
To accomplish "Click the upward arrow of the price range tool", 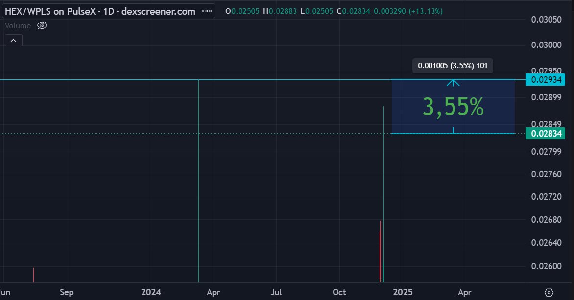I will tap(453, 83).
